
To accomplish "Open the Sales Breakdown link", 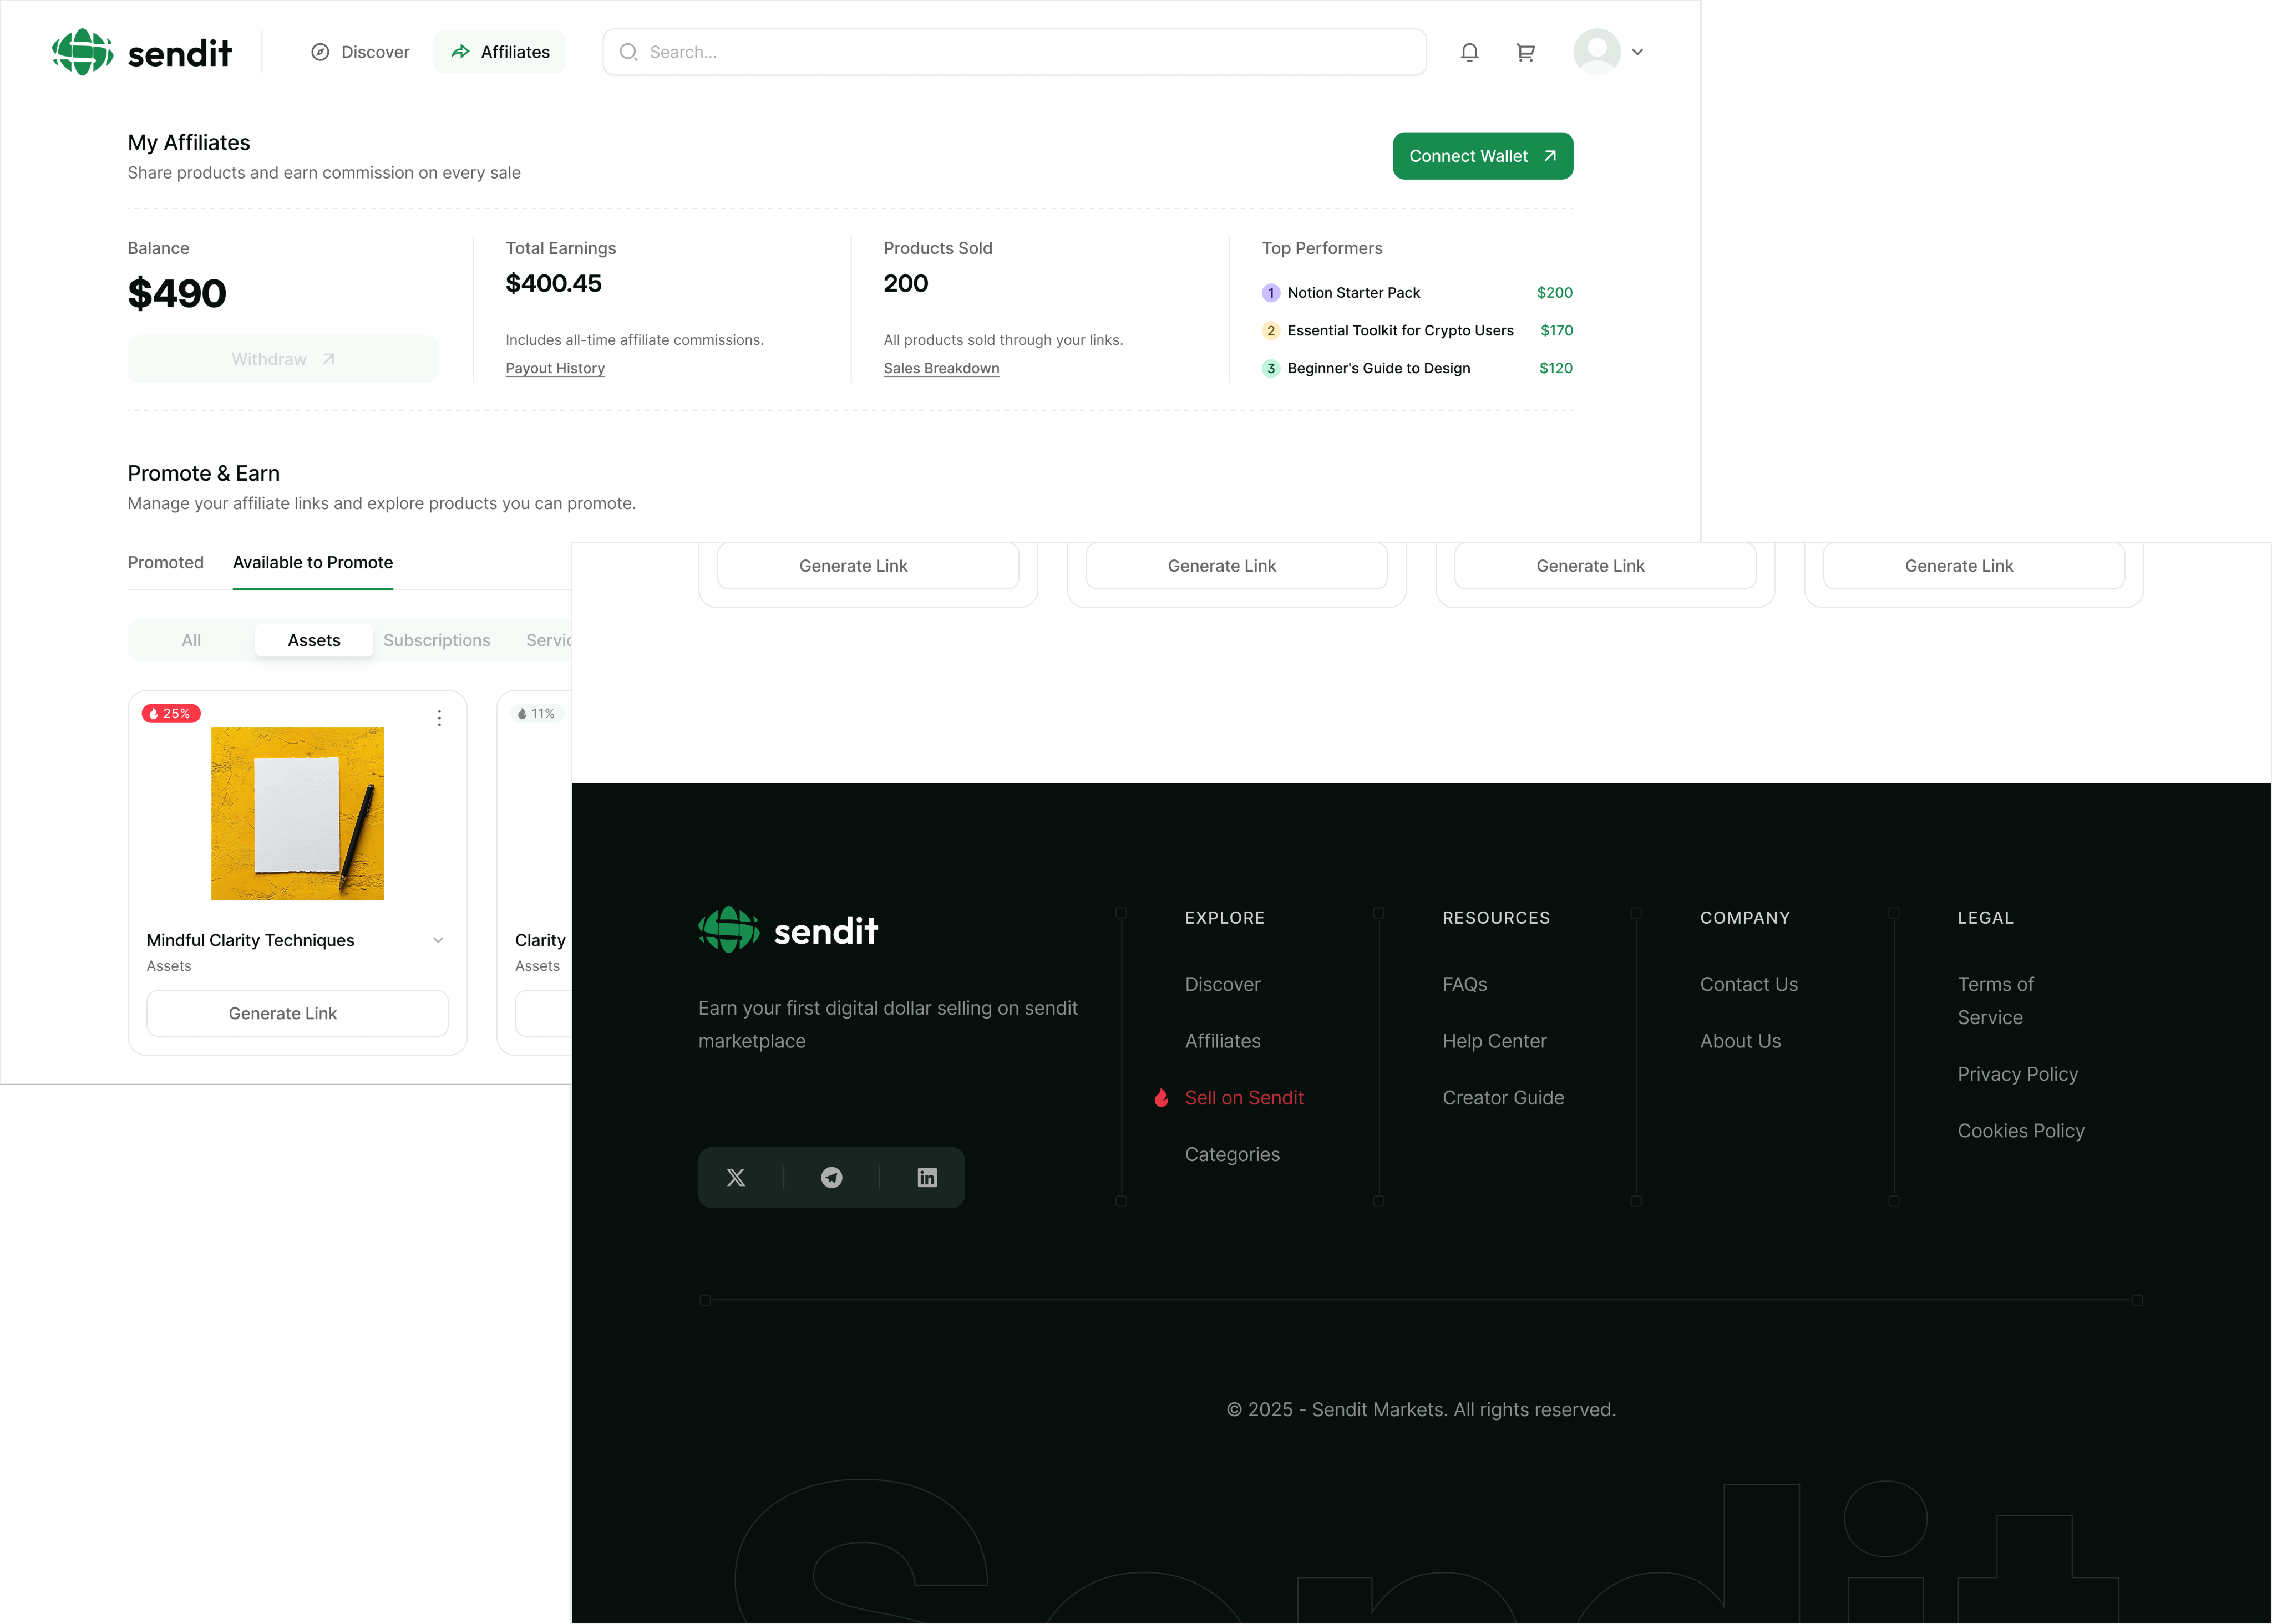I will click(941, 368).
